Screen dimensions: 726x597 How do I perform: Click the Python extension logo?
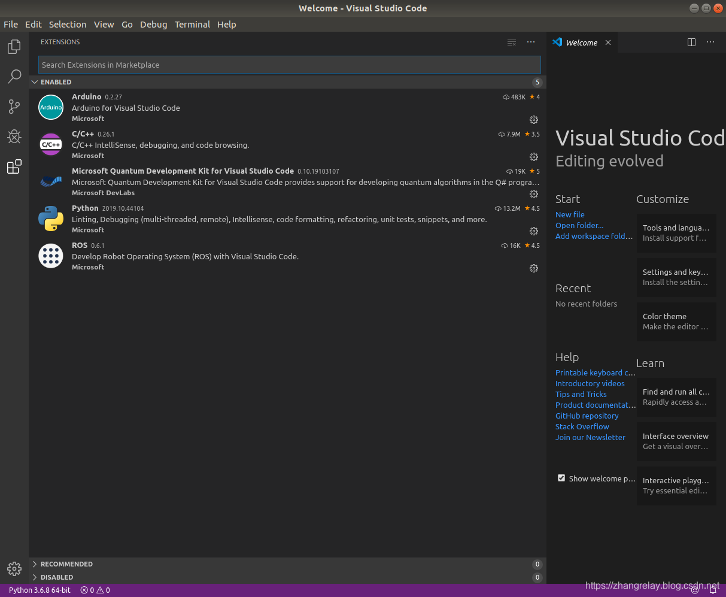pyautogui.click(x=51, y=219)
